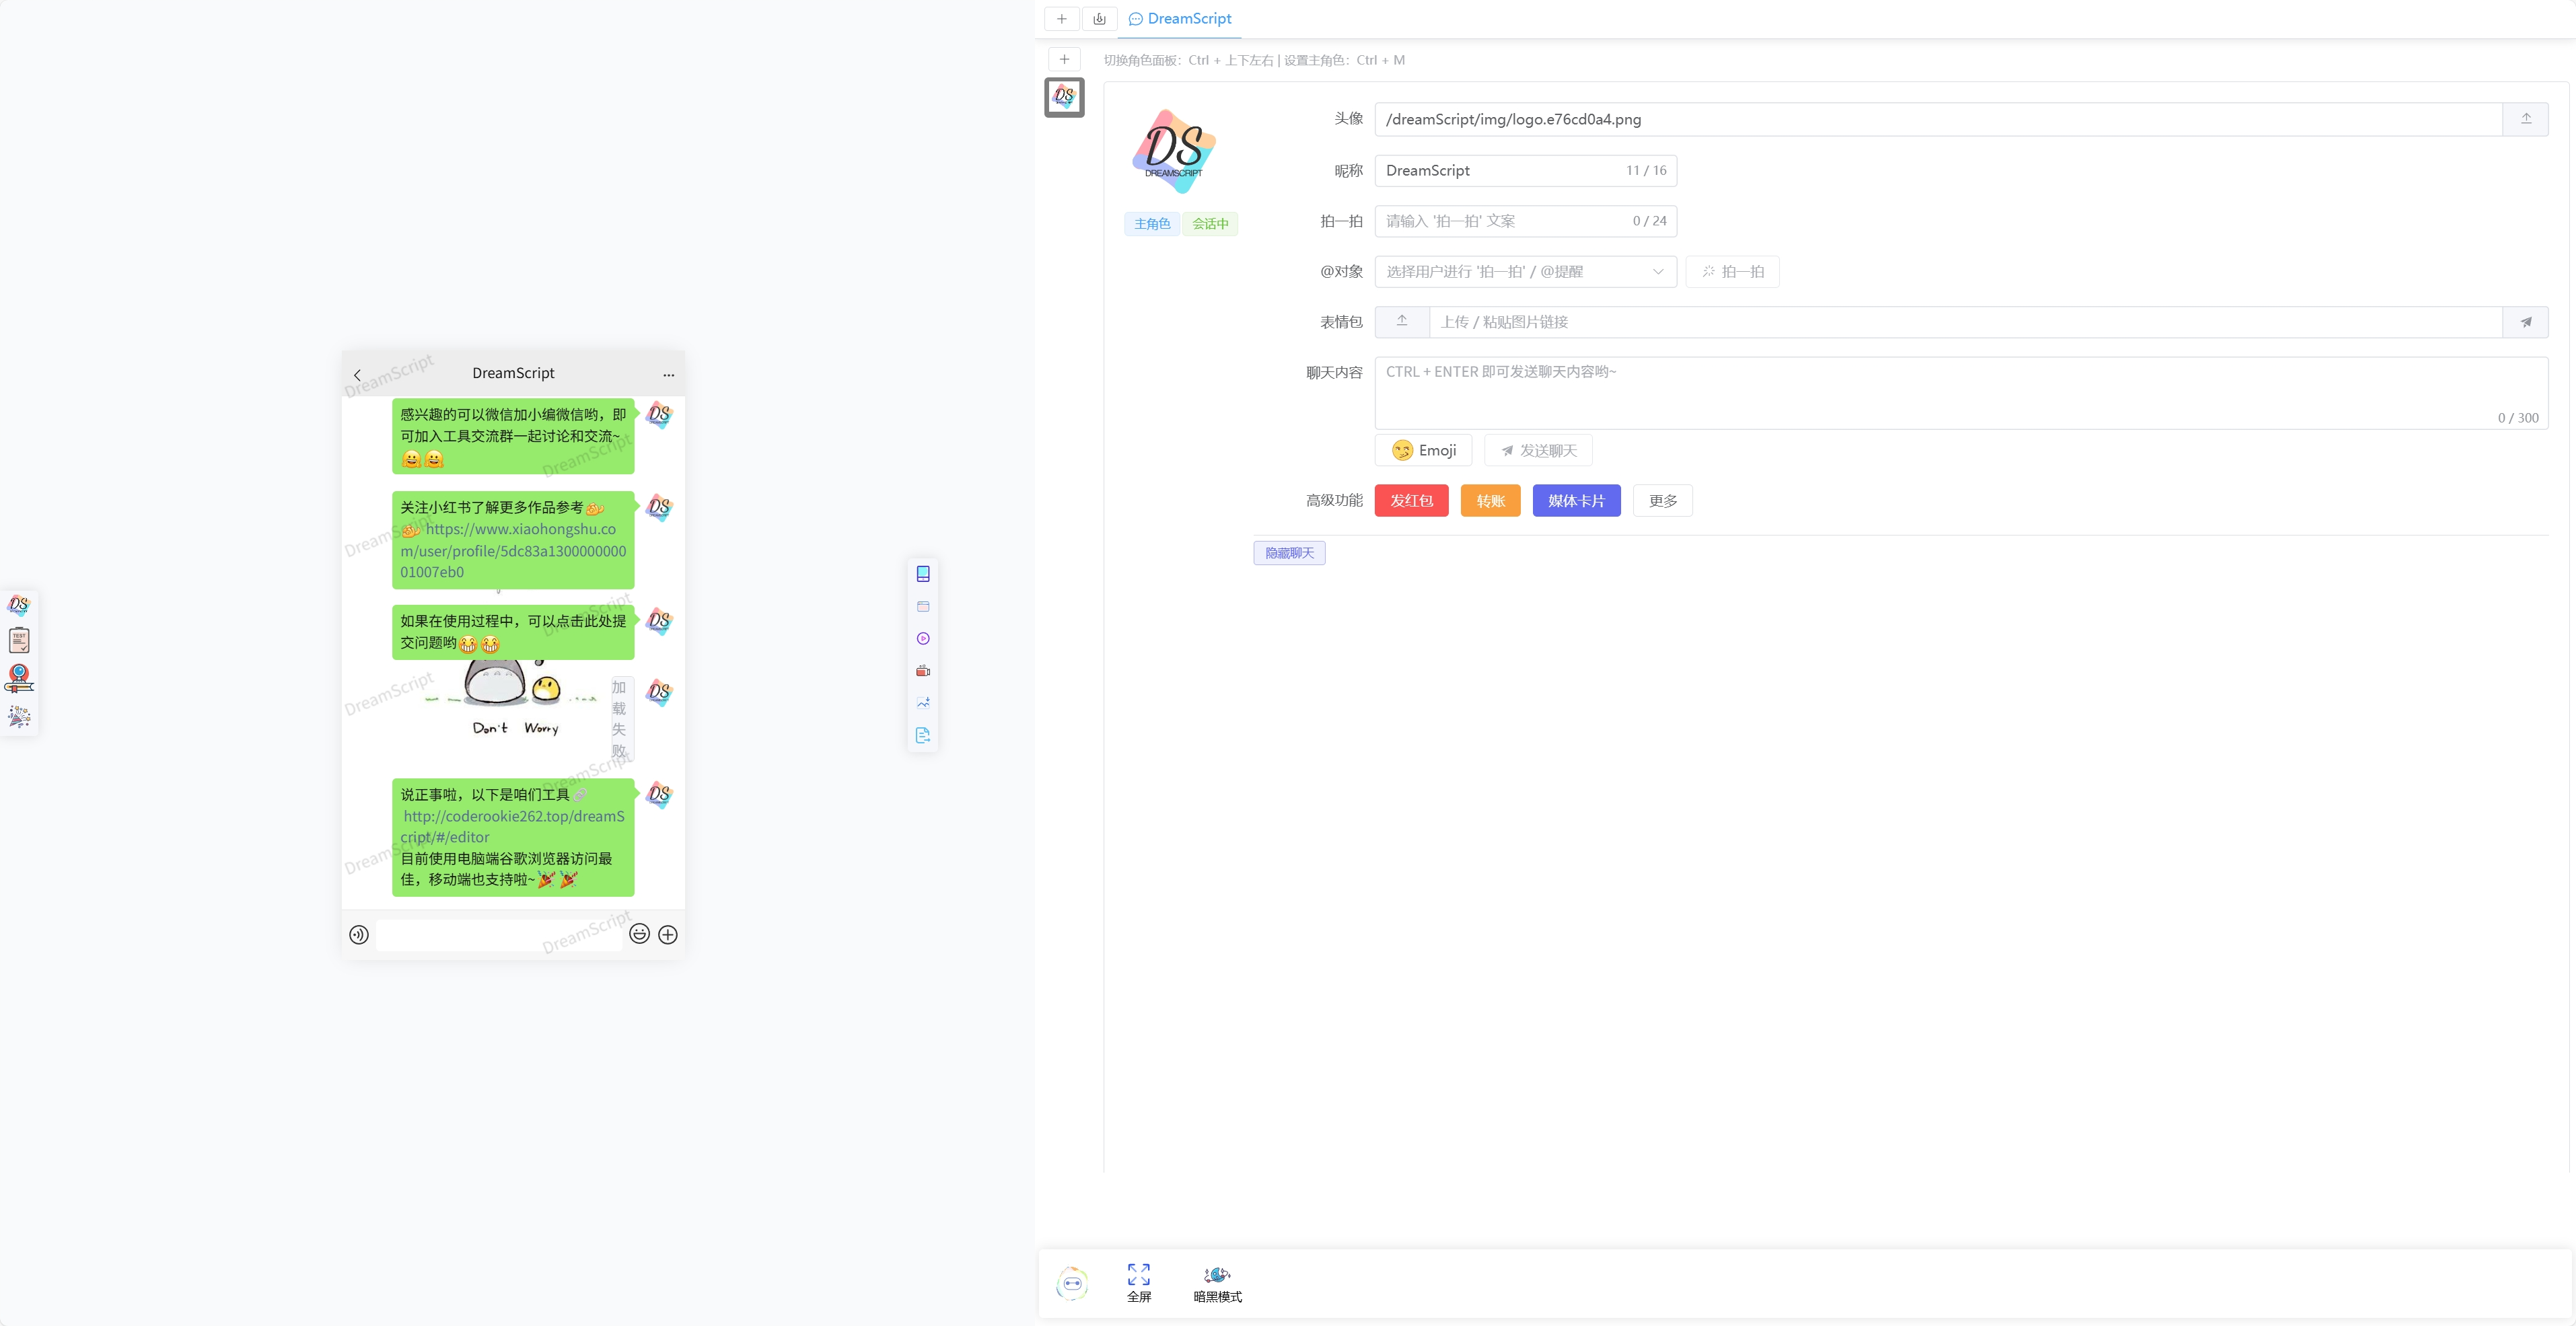The image size is (2576, 1326).
Task: Open the emoji smiley in phone chat bar
Action: click(640, 934)
